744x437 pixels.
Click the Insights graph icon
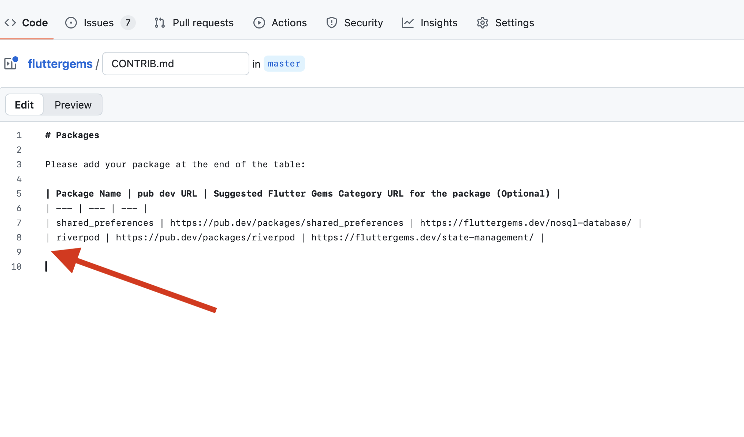tap(408, 23)
